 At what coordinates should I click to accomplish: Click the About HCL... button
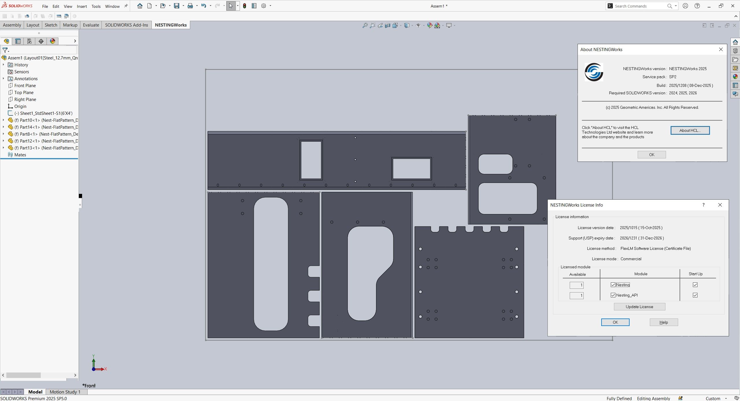690,130
